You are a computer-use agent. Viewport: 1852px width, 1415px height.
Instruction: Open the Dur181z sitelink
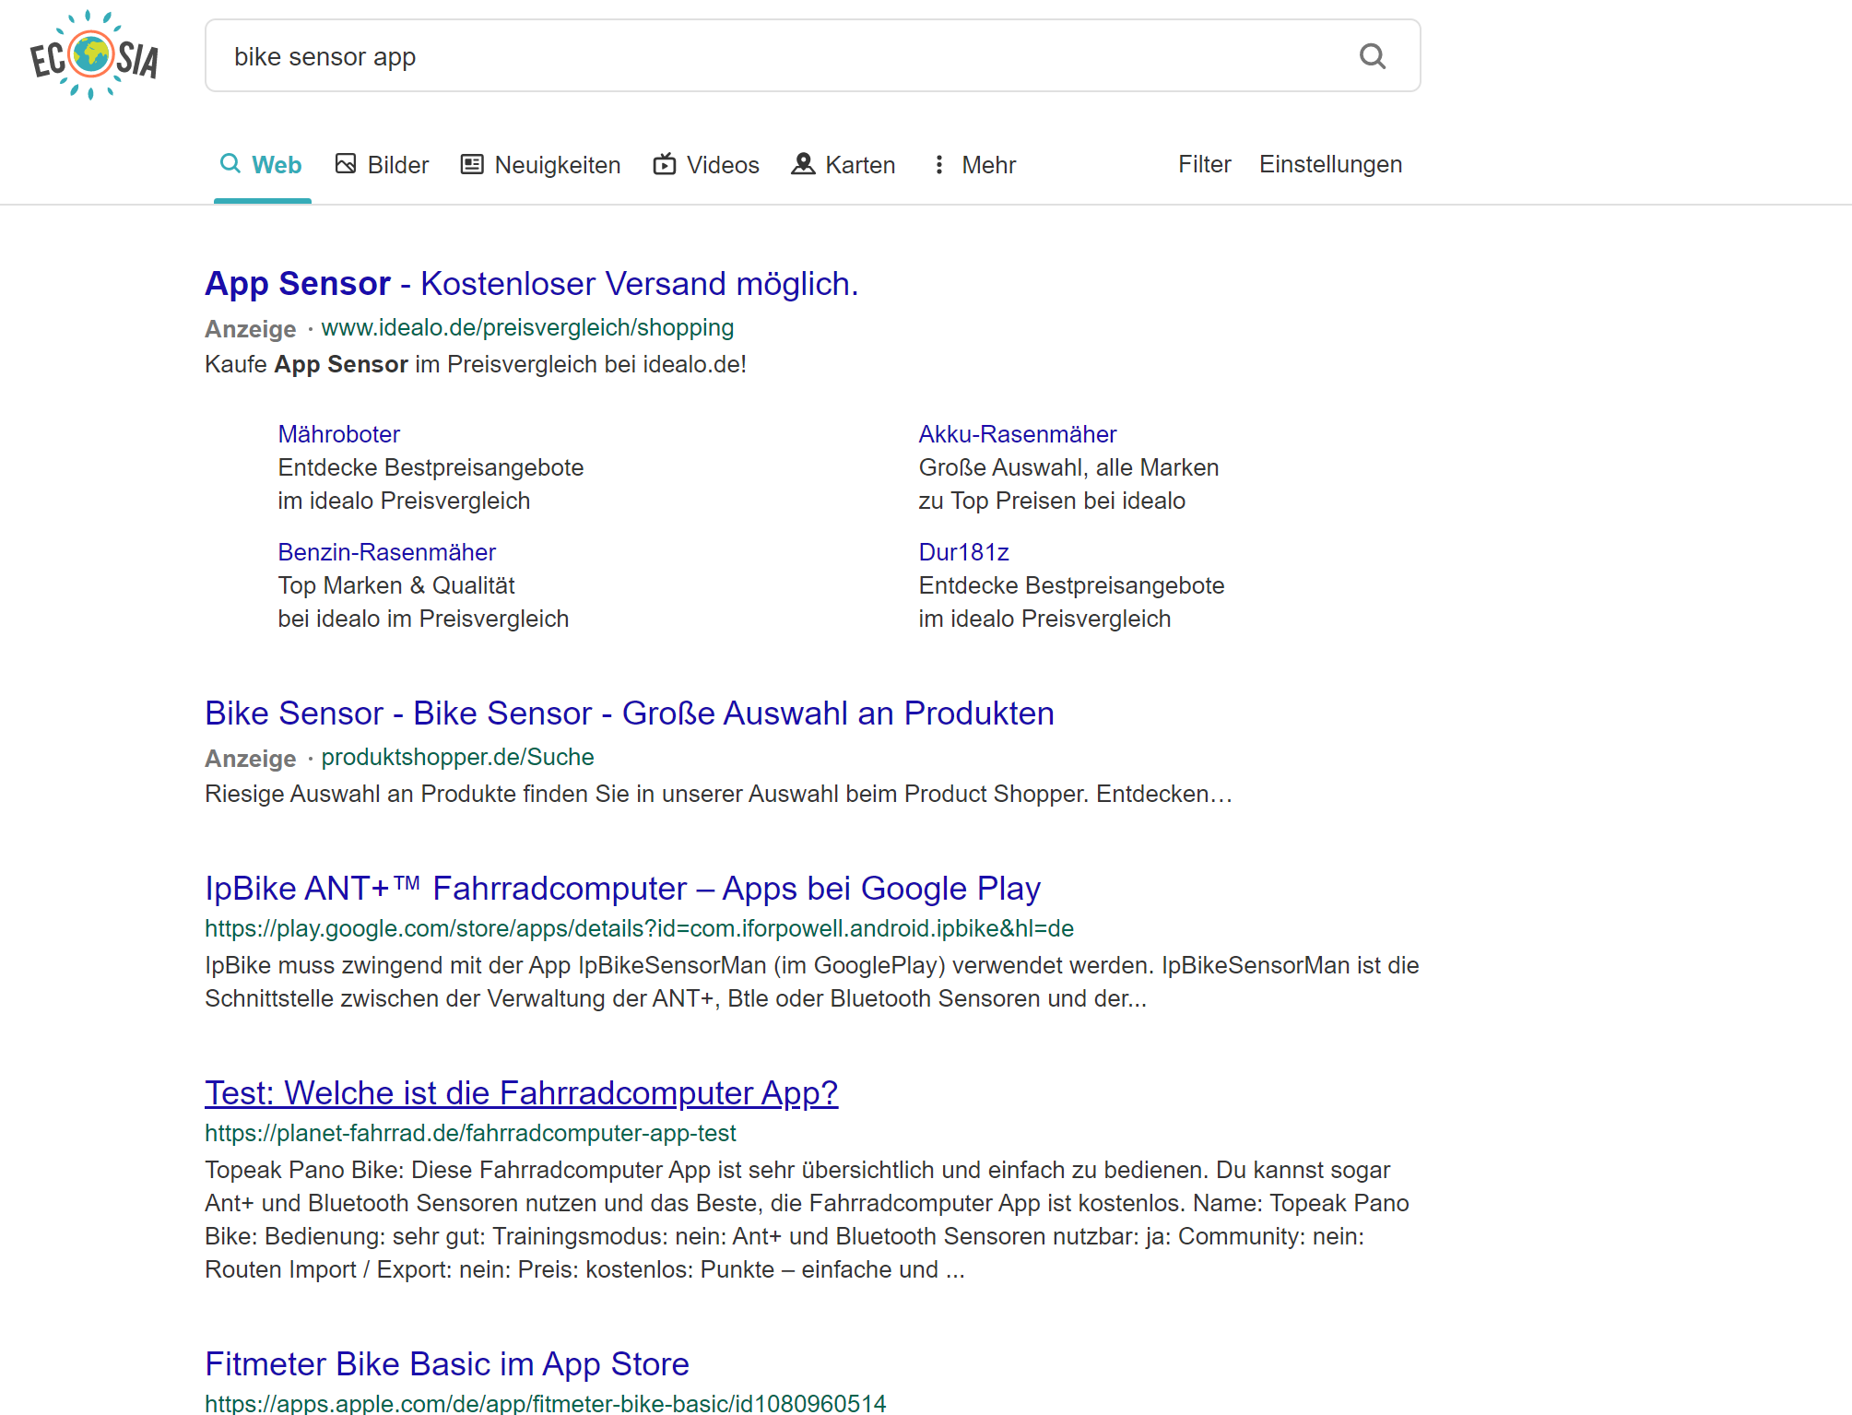point(963,552)
